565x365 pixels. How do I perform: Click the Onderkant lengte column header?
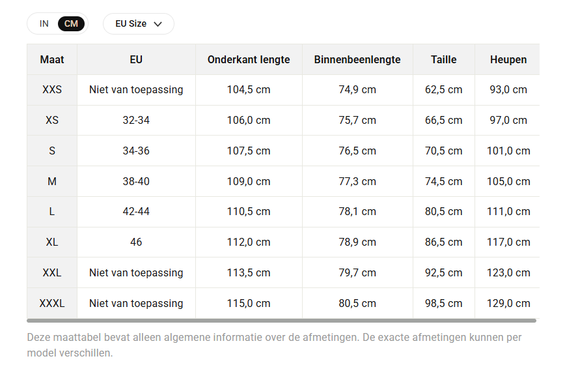(249, 59)
